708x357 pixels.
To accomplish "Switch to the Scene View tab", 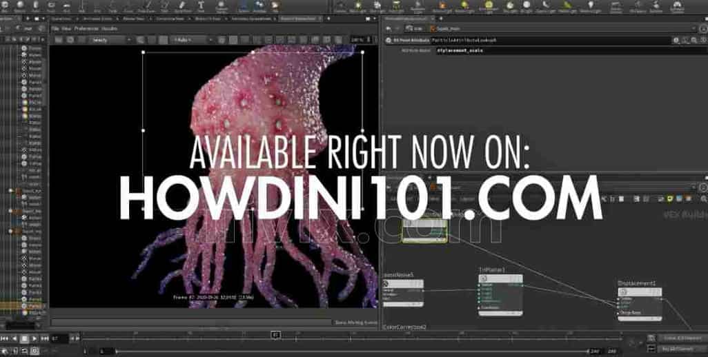I will (x=63, y=19).
